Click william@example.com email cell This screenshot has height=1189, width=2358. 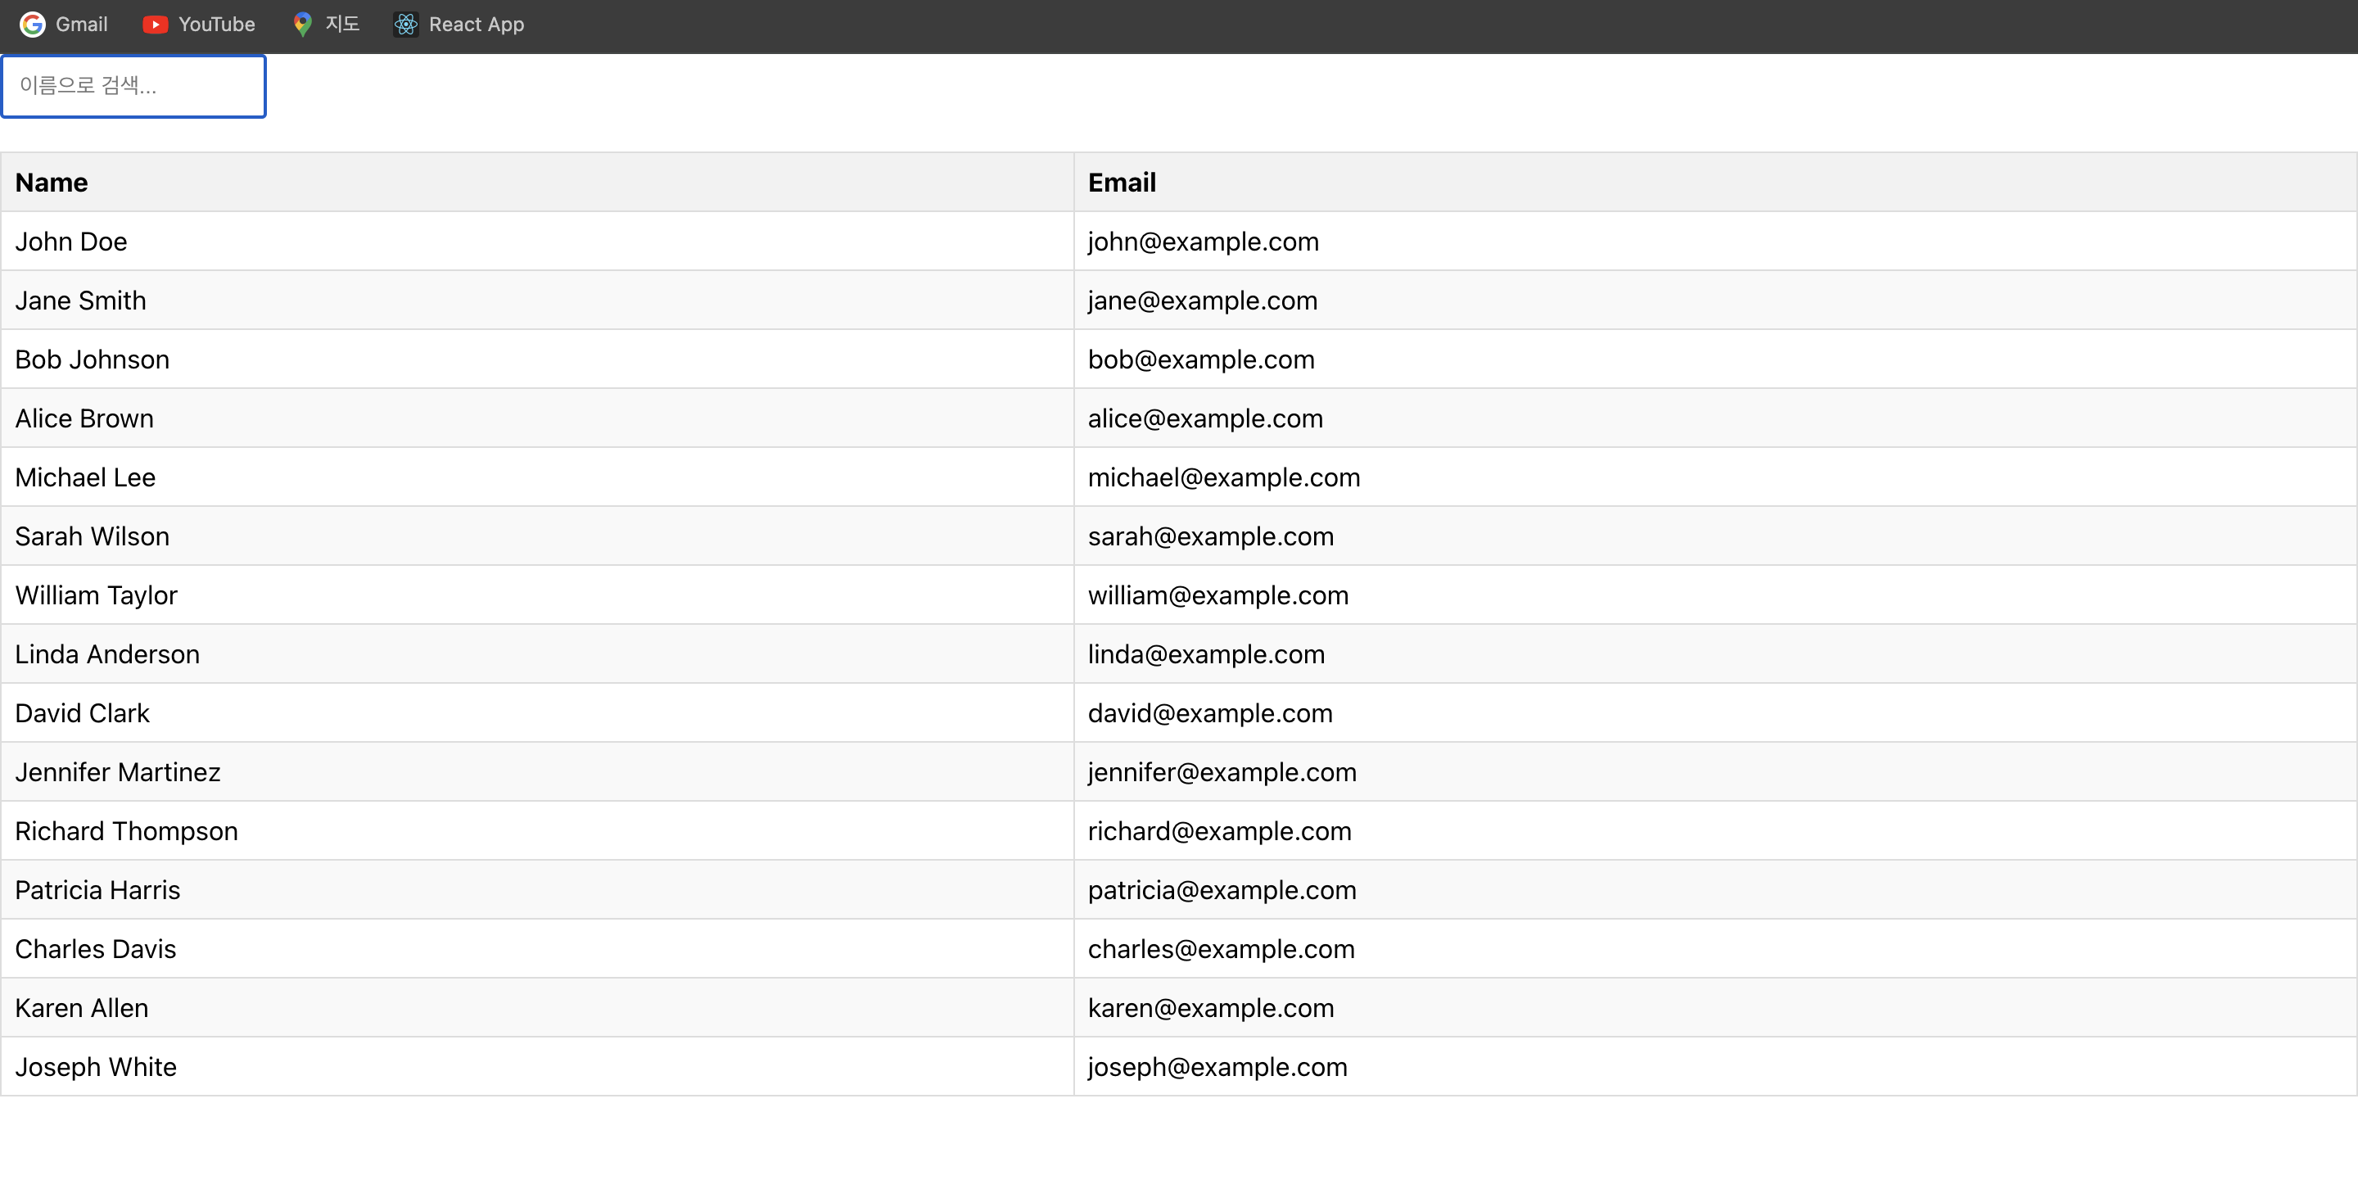(x=1217, y=596)
